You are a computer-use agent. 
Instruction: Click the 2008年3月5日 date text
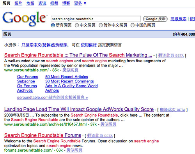tap(16, 115)
